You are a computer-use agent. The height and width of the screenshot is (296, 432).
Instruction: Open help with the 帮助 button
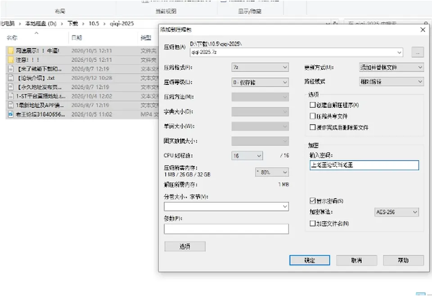coord(403,260)
